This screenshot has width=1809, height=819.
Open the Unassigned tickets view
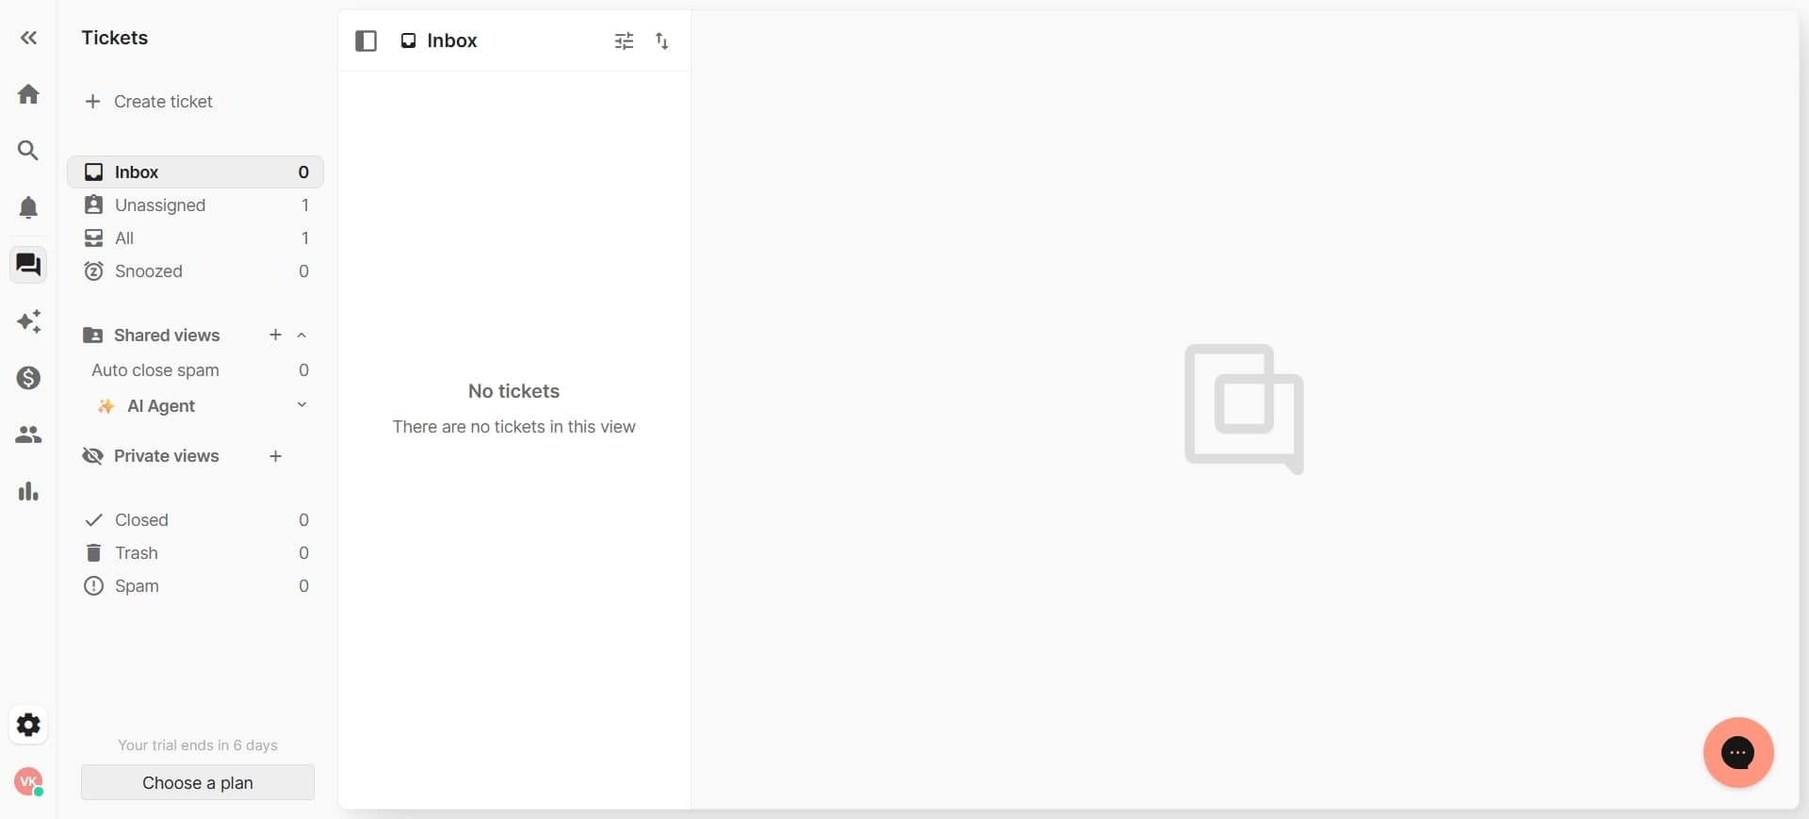click(x=195, y=205)
